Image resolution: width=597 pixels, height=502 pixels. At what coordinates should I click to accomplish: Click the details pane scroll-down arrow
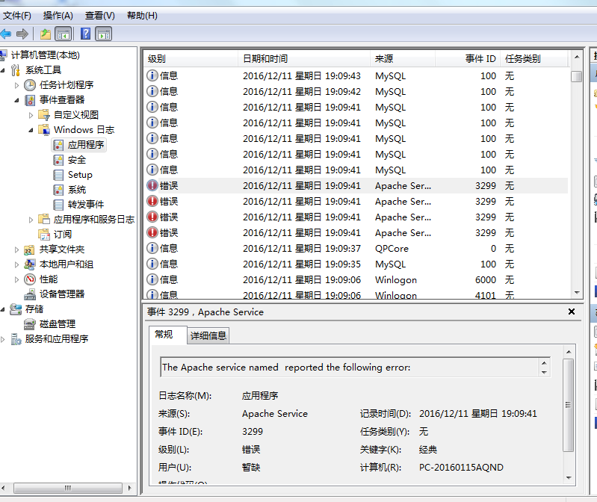(569, 478)
